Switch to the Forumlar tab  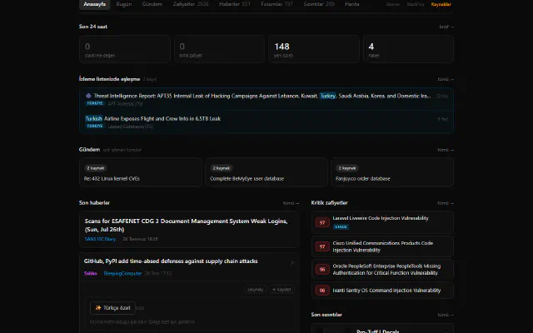[276, 4]
